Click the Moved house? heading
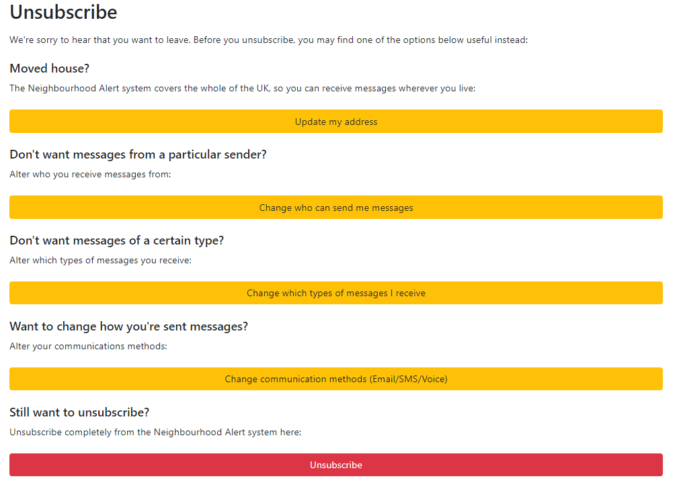Image resolution: width=675 pixels, height=489 pixels. (49, 69)
